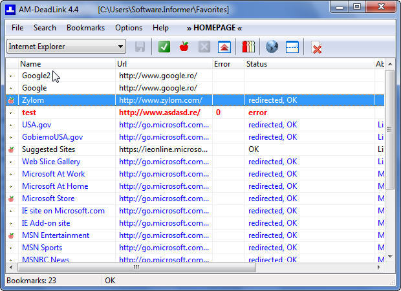401x291 pixels.
Task: Select the IE Add-on site bookmark
Action: pos(46,223)
